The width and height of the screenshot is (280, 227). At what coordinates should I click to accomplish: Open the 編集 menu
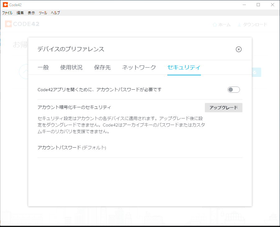[20, 13]
